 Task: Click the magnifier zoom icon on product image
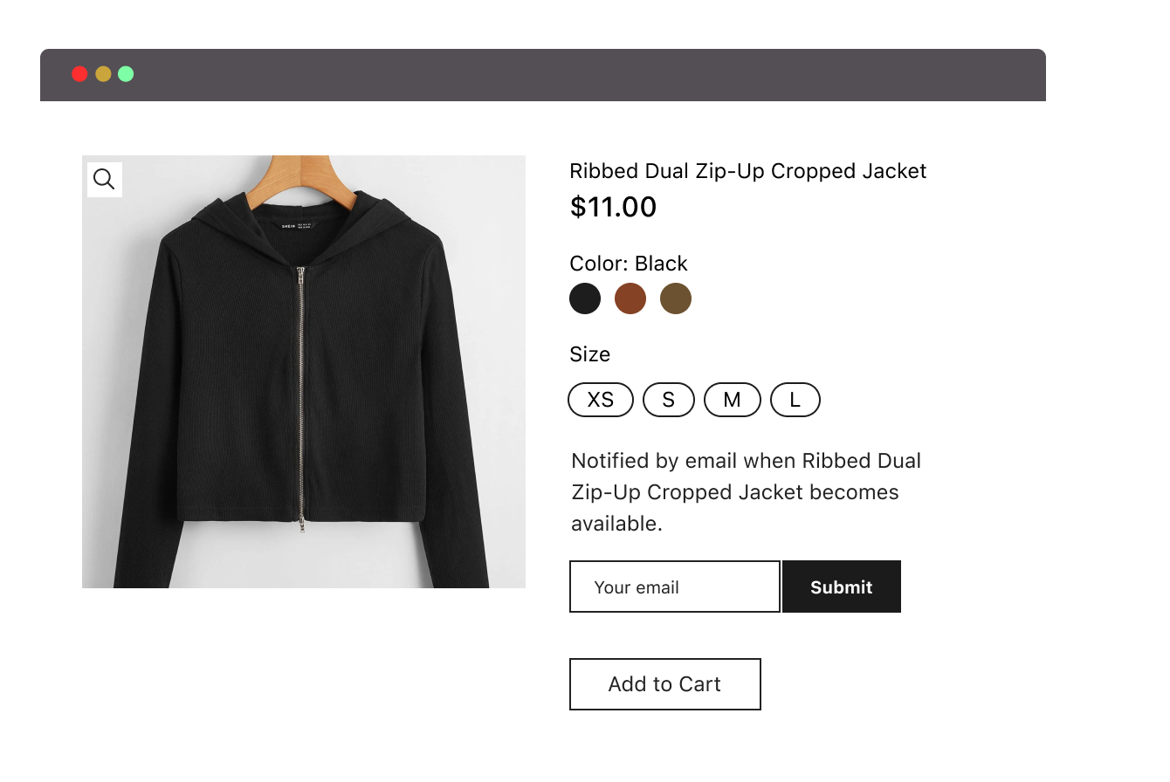104,180
